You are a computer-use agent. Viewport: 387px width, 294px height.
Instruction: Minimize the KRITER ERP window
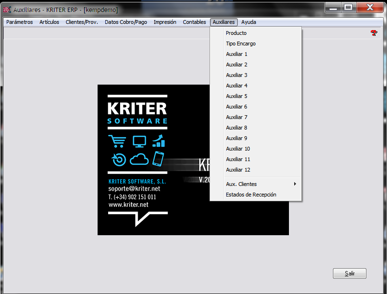333,7
